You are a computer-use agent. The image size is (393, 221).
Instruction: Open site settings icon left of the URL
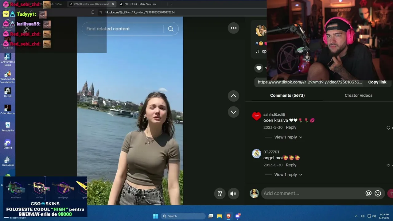point(101,12)
